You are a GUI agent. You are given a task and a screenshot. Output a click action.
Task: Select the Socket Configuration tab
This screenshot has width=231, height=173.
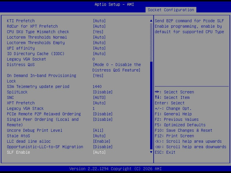171,10
